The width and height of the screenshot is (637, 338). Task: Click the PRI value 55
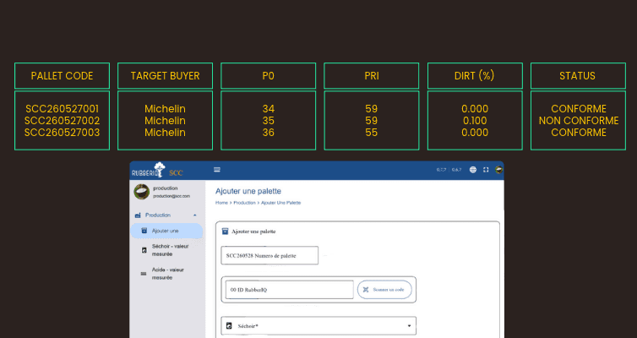(x=372, y=133)
